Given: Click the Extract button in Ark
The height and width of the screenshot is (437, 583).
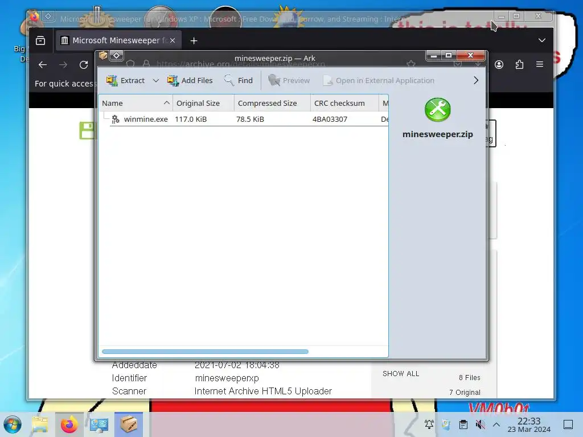Looking at the screenshot, I should tap(125, 80).
